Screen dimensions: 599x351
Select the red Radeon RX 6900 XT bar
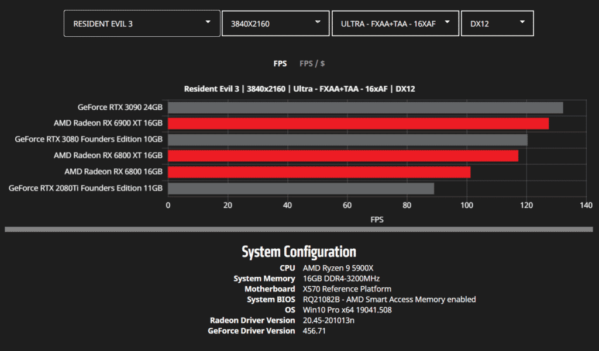tap(358, 123)
